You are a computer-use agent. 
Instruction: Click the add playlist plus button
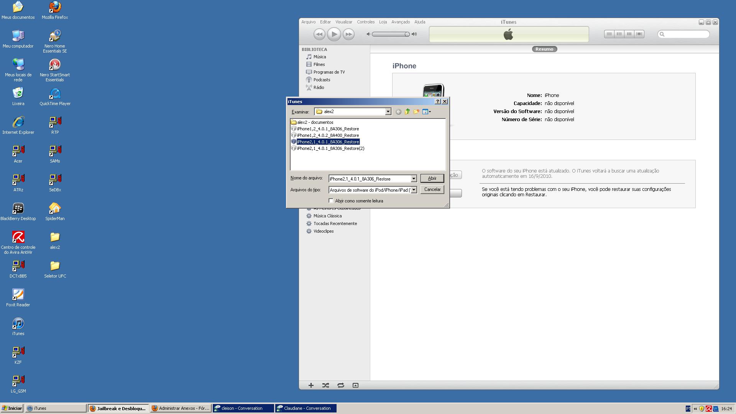(311, 385)
